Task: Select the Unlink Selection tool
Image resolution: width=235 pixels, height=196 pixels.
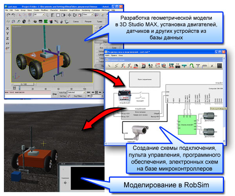Action: 25,15
